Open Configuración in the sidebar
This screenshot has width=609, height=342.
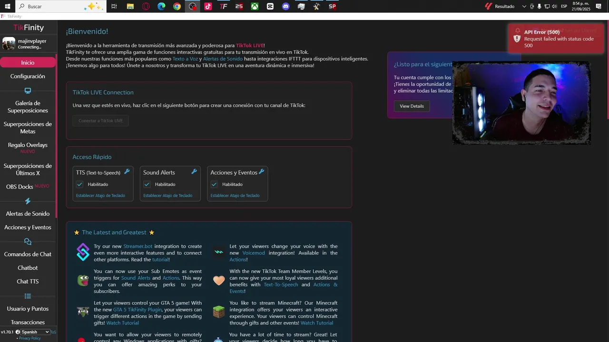(28, 76)
